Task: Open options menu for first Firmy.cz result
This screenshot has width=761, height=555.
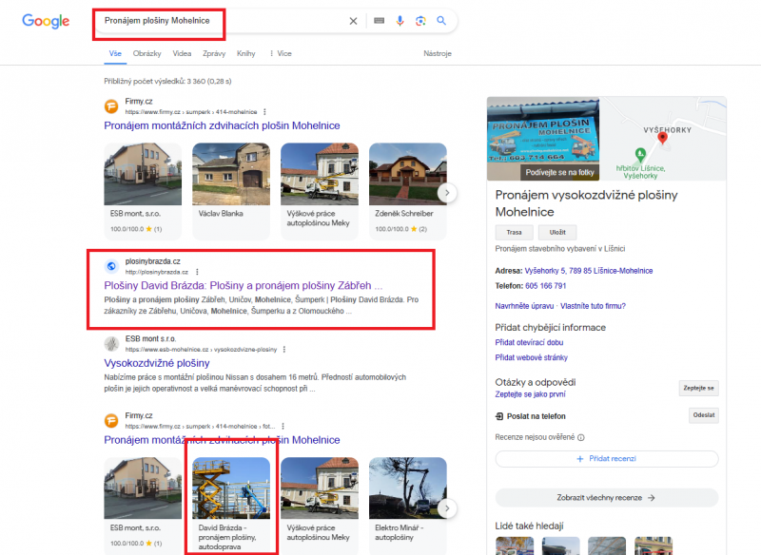Action: (x=264, y=112)
